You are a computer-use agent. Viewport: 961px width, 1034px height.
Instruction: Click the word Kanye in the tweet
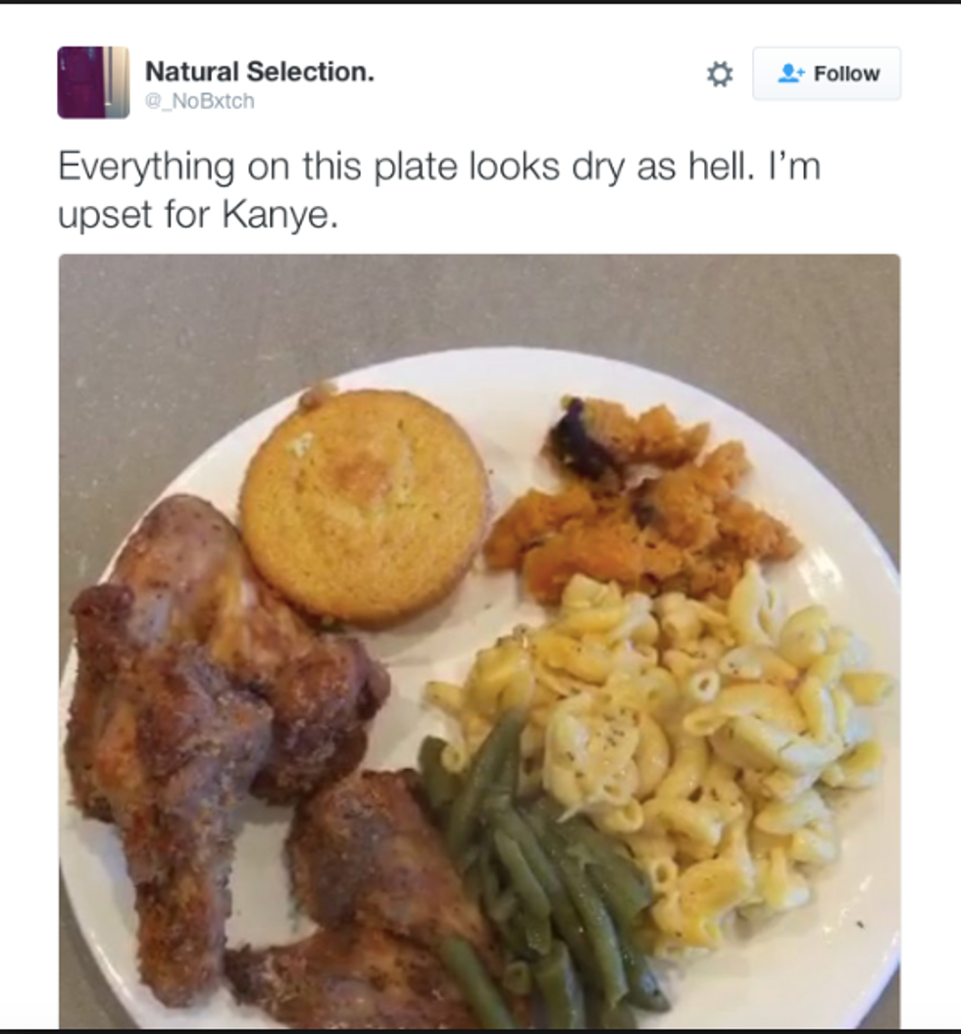(280, 214)
